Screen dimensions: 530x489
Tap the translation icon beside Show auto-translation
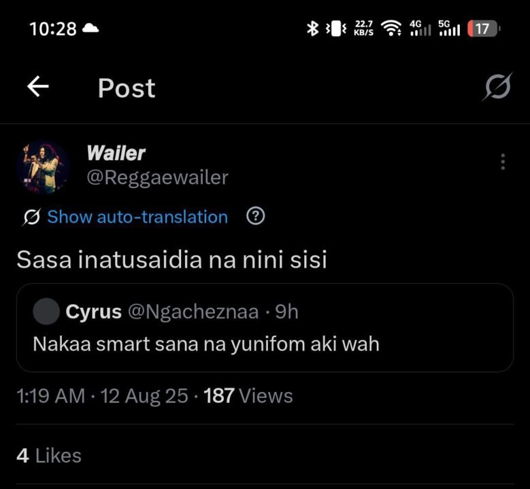[31, 217]
